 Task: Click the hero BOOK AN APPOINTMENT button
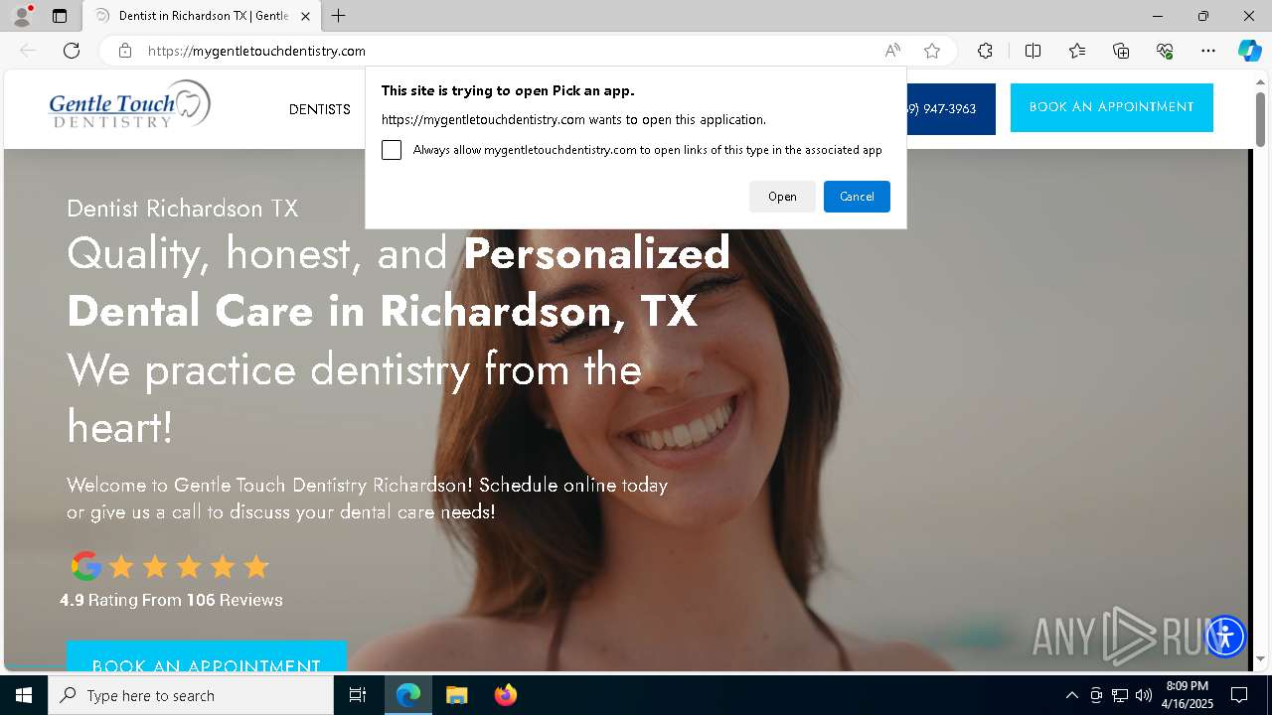point(207,656)
